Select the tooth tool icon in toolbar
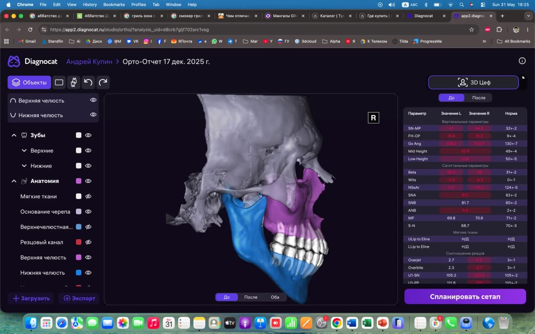 point(74,82)
